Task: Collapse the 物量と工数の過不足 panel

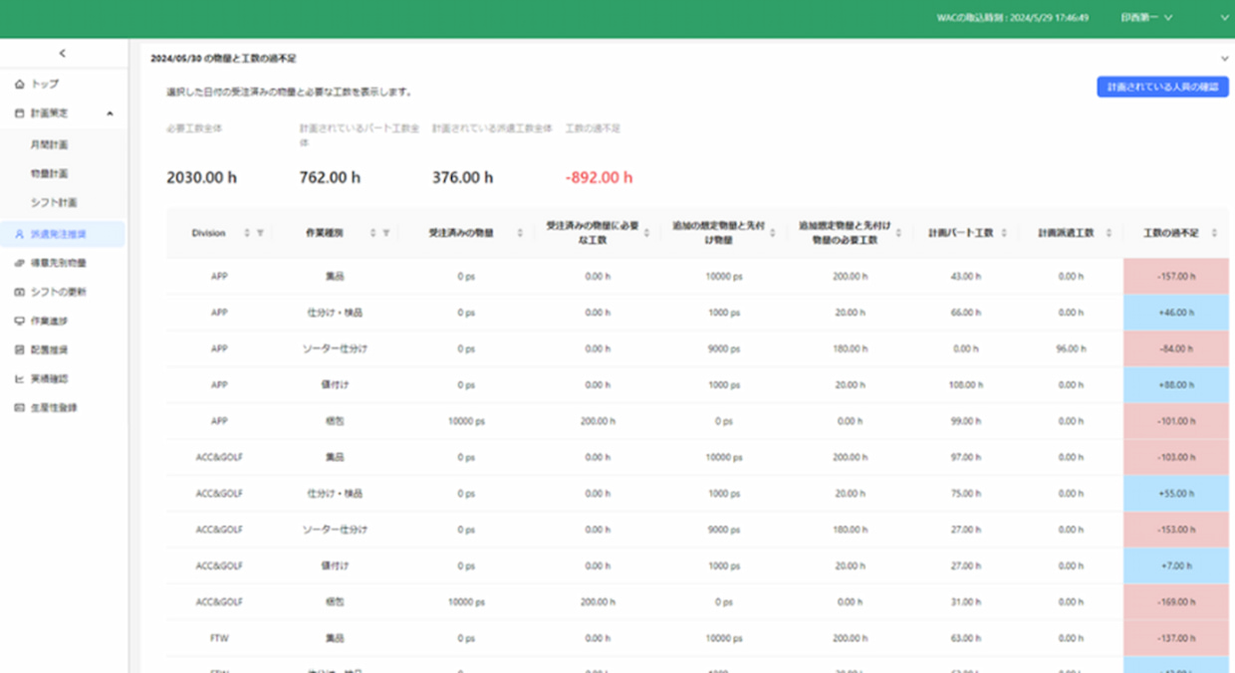Action: (x=1224, y=59)
